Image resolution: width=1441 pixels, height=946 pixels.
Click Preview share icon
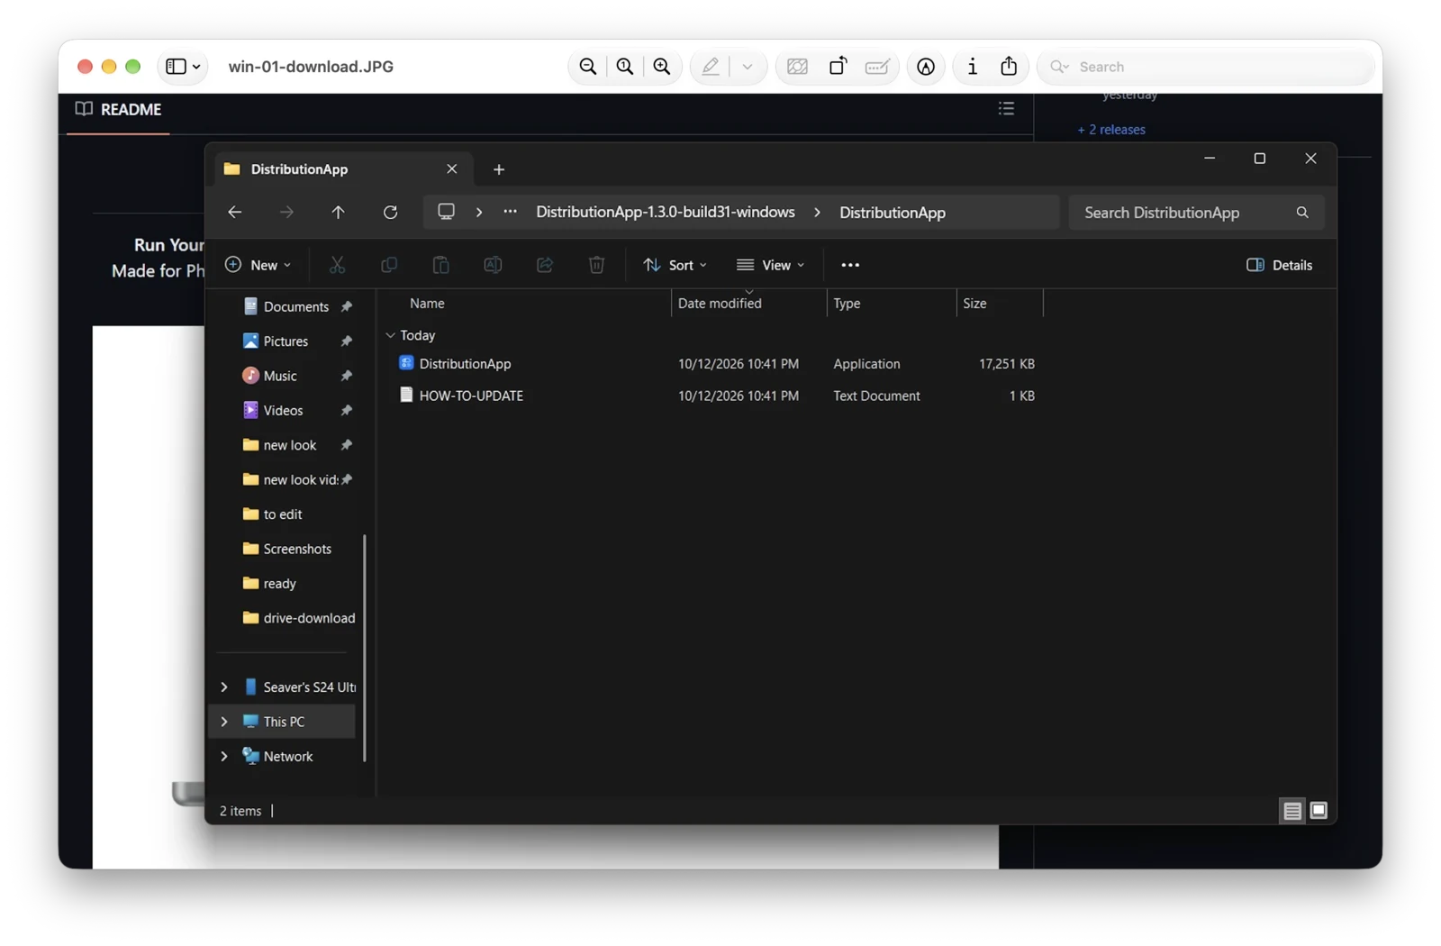[1009, 67]
